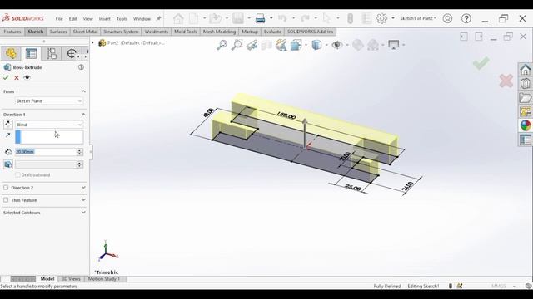The image size is (533, 299).
Task: Open the Display Style cube icon
Action: click(316, 45)
